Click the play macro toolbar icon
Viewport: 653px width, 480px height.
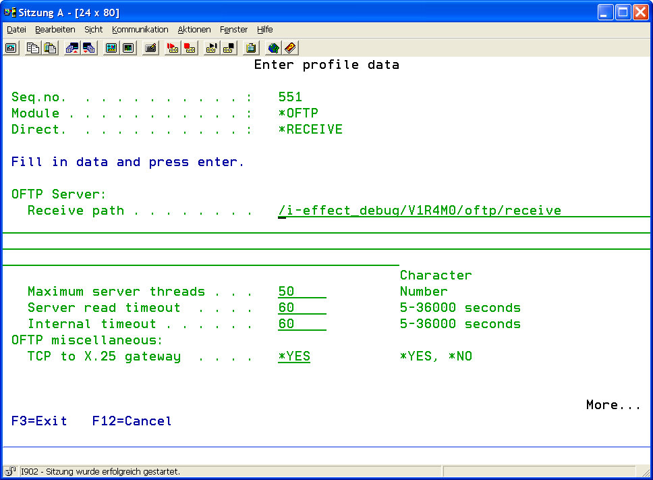tap(212, 48)
